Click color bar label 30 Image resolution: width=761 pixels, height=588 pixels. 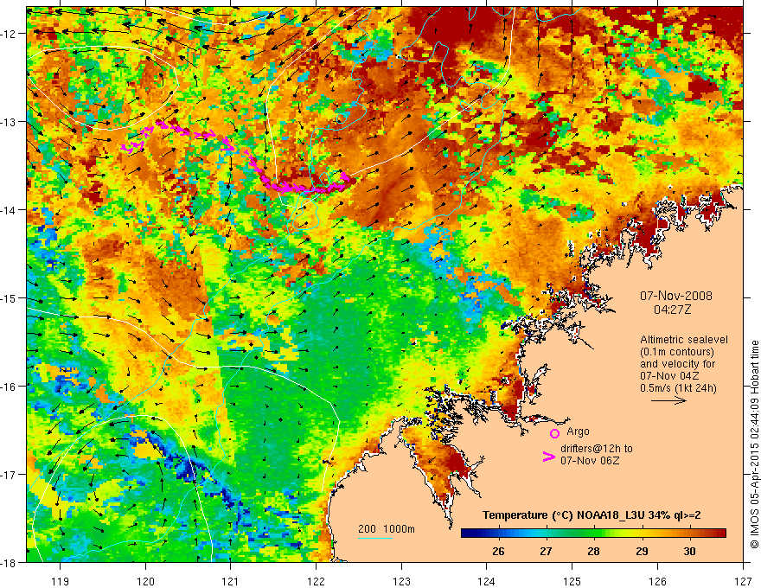tap(689, 551)
